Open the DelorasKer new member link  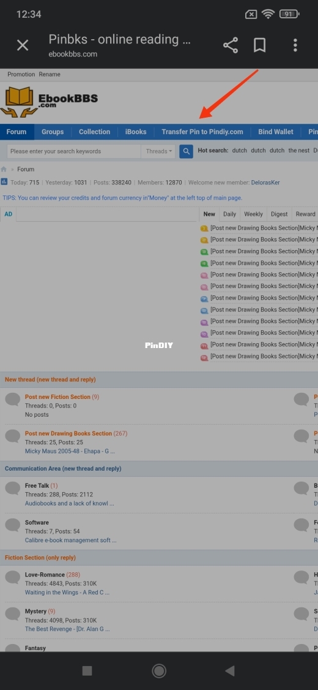[x=265, y=183]
